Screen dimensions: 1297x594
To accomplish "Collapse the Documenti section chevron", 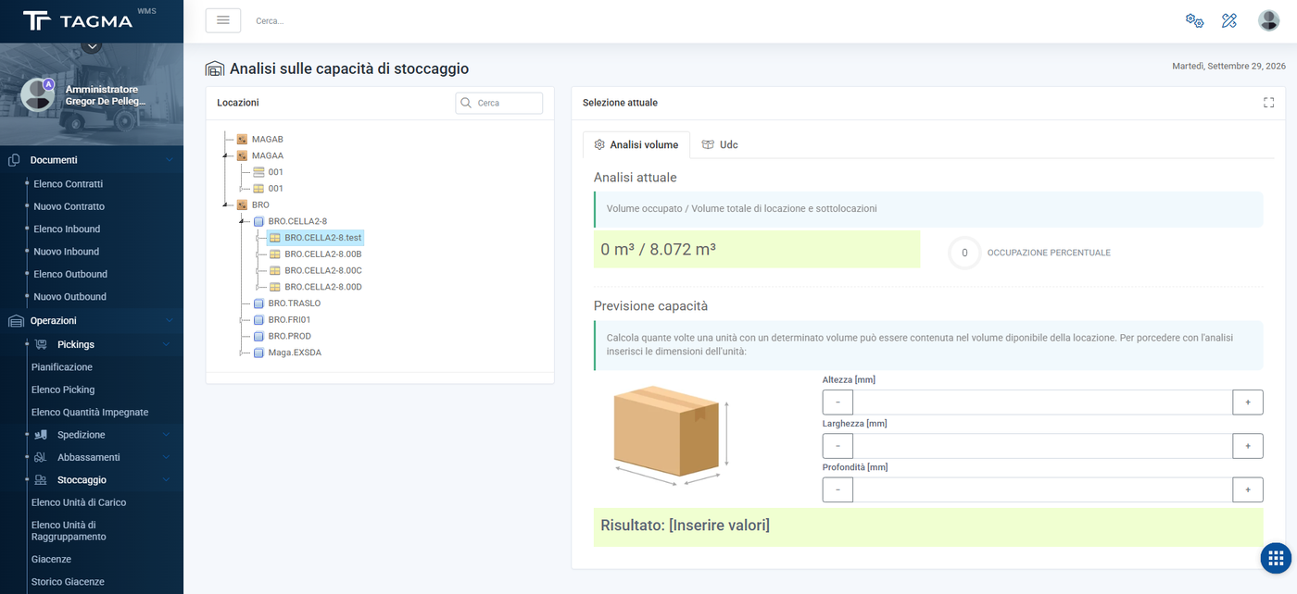I will tap(169, 160).
